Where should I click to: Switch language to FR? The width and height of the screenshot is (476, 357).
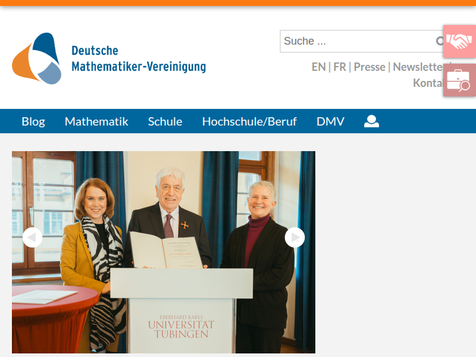[339, 67]
